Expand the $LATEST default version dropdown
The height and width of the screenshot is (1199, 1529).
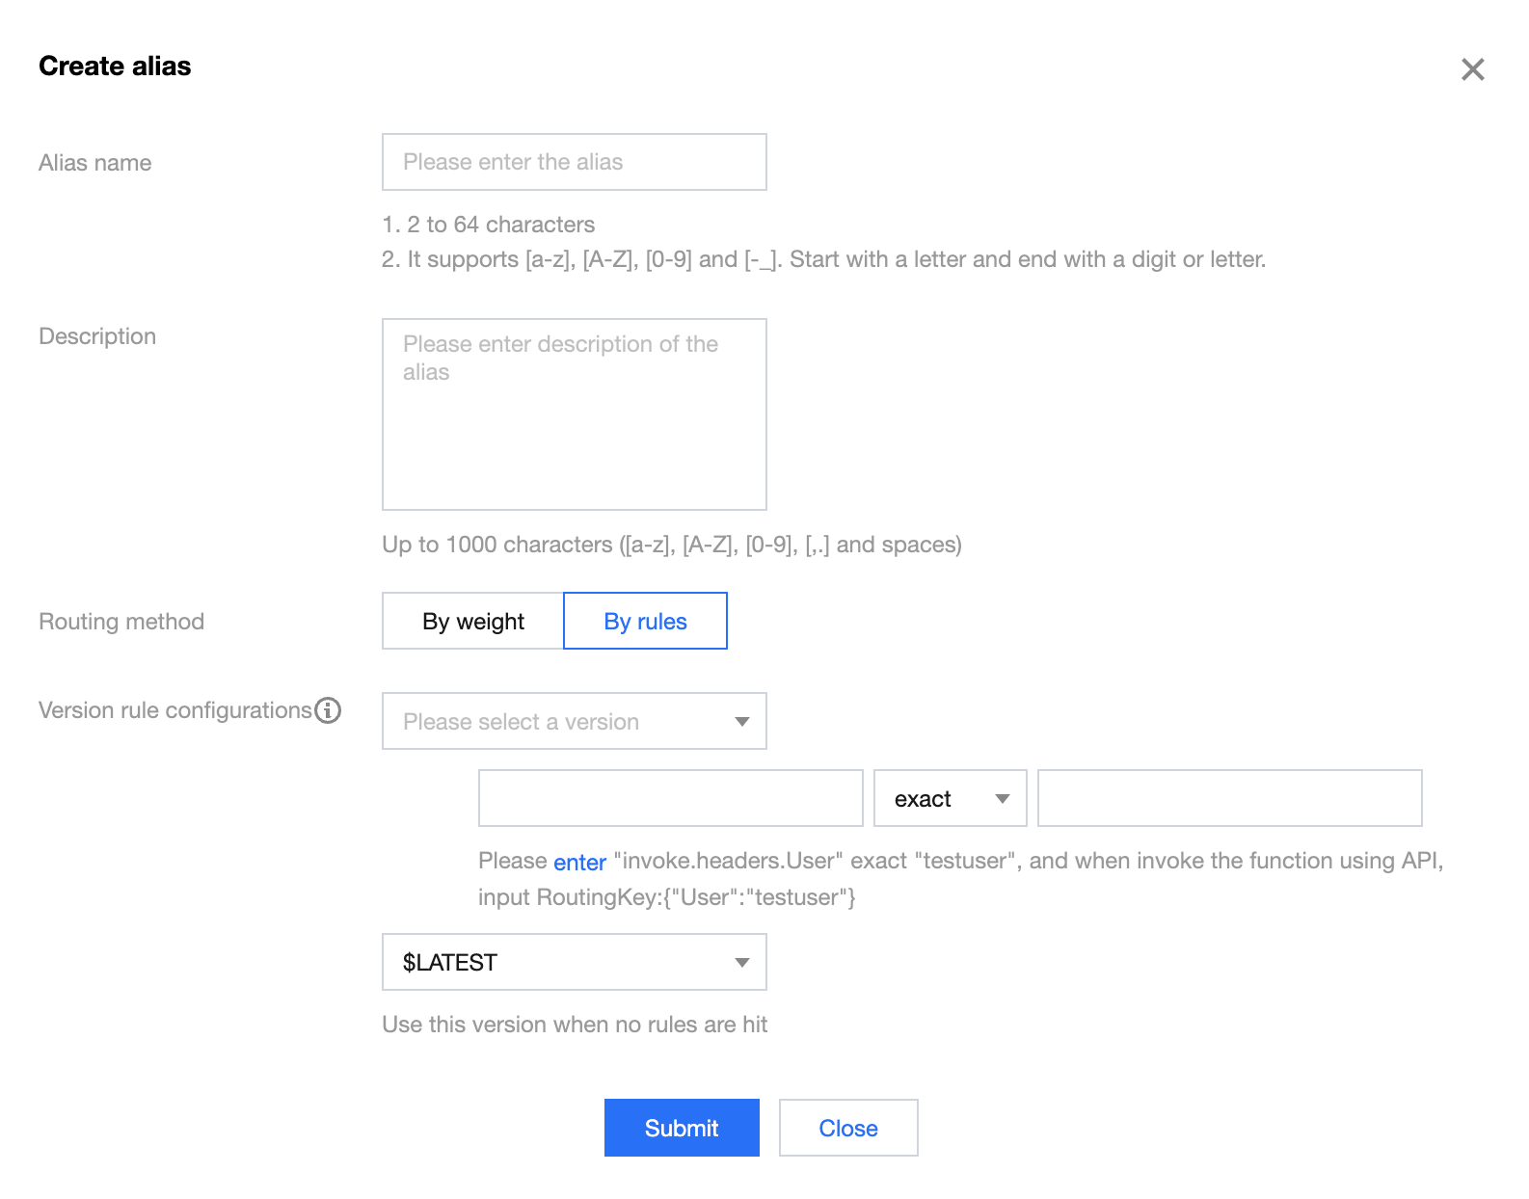[574, 963]
